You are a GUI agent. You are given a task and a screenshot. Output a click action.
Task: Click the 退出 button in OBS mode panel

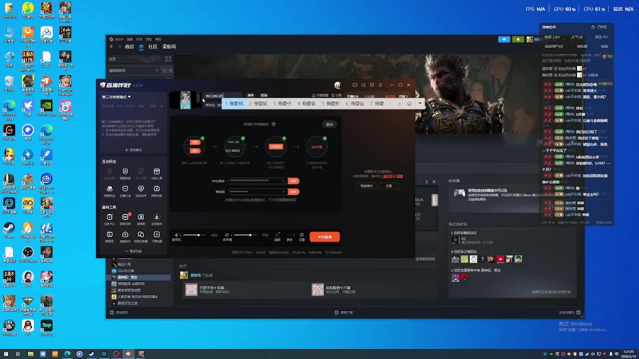(x=329, y=124)
